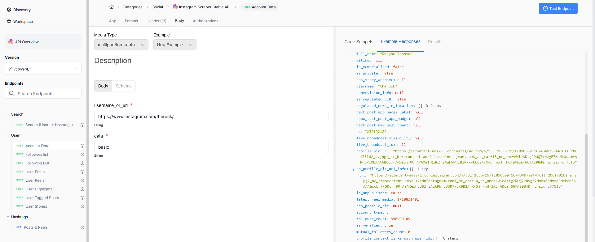Toggle to Schema view
Viewport: 595px width, 242px height.
[124, 86]
